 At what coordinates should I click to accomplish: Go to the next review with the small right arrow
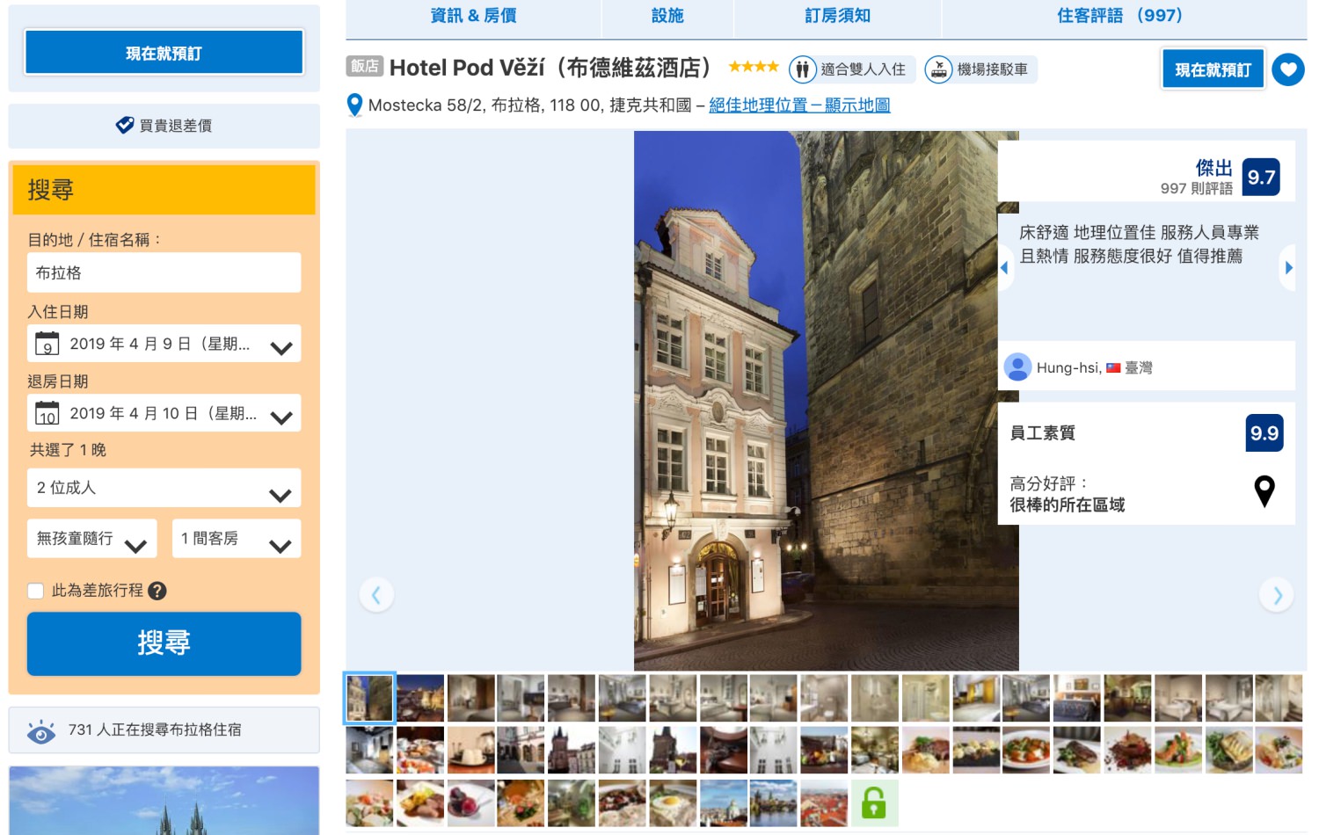pyautogui.click(x=1288, y=267)
